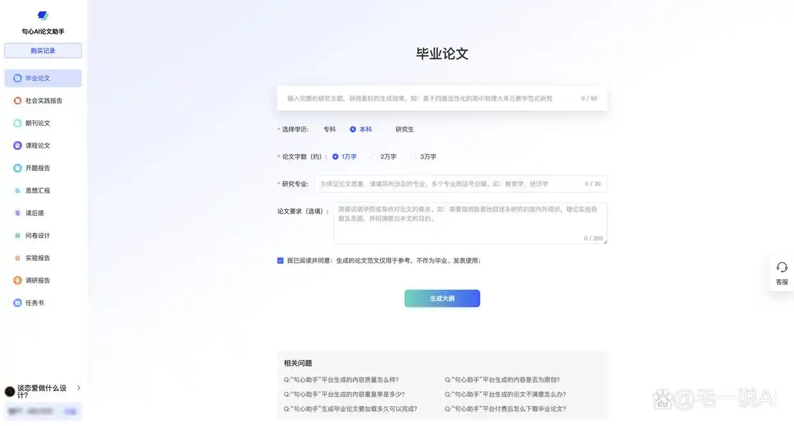Uncheck the agreement consent checkbox
This screenshot has width=794, height=426.
(280, 260)
